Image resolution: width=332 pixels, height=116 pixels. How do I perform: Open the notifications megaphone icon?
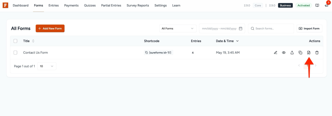(x=326, y=5)
